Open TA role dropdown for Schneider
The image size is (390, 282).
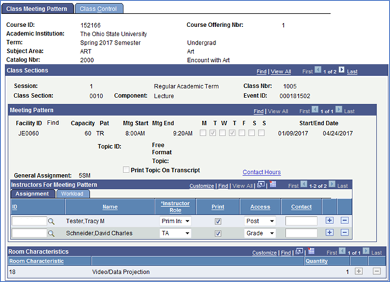[176, 233]
